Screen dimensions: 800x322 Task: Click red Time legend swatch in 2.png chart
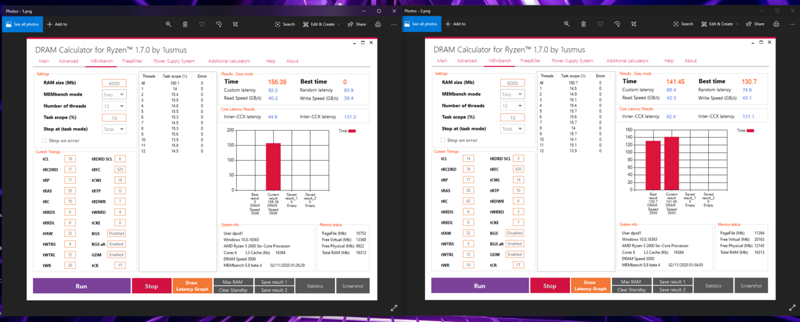tap(751, 131)
